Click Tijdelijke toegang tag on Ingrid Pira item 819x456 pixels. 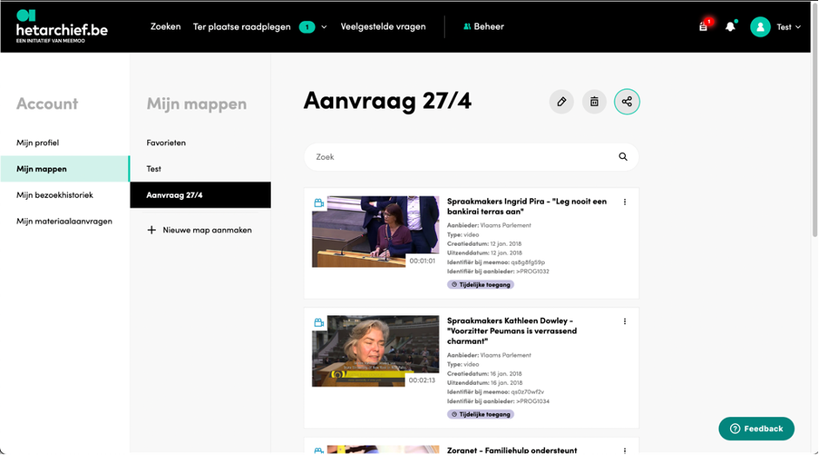[480, 285]
